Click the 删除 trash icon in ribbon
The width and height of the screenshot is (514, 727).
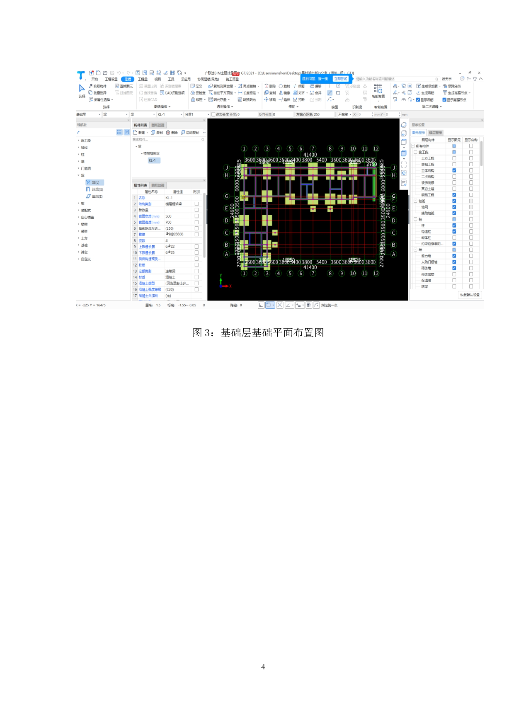click(270, 86)
